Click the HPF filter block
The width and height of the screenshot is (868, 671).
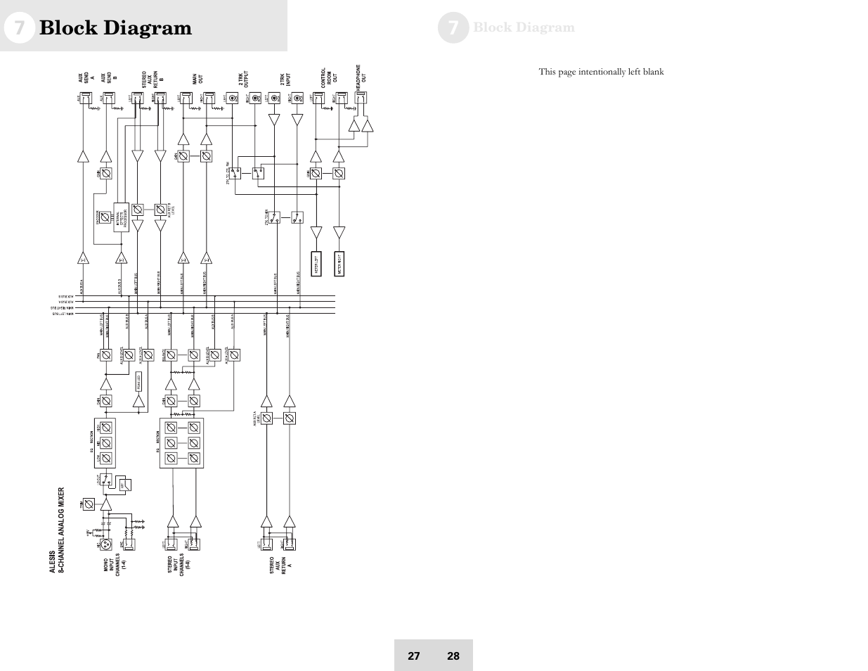pyautogui.click(x=124, y=486)
